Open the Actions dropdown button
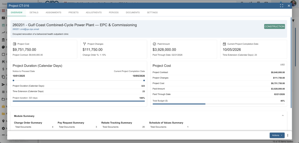 coord(277,135)
